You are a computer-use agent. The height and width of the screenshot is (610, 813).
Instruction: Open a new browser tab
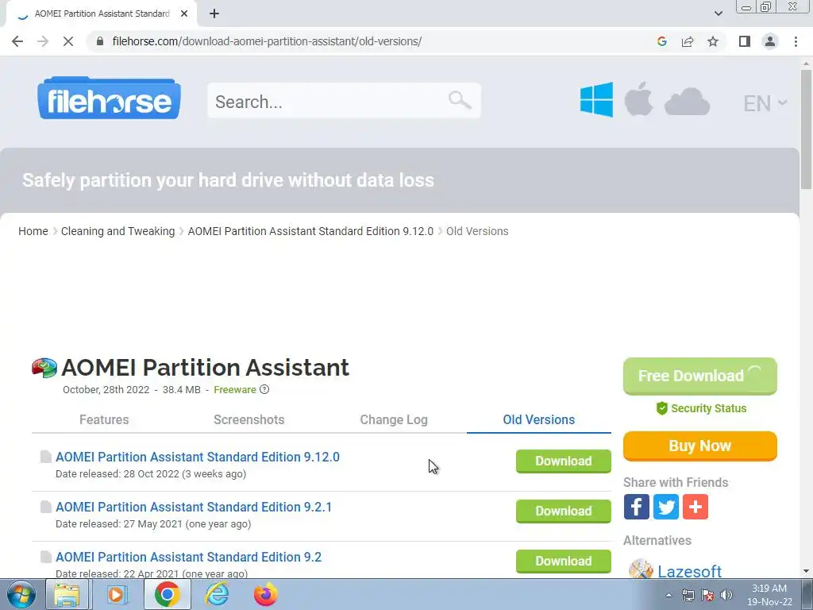click(x=214, y=14)
